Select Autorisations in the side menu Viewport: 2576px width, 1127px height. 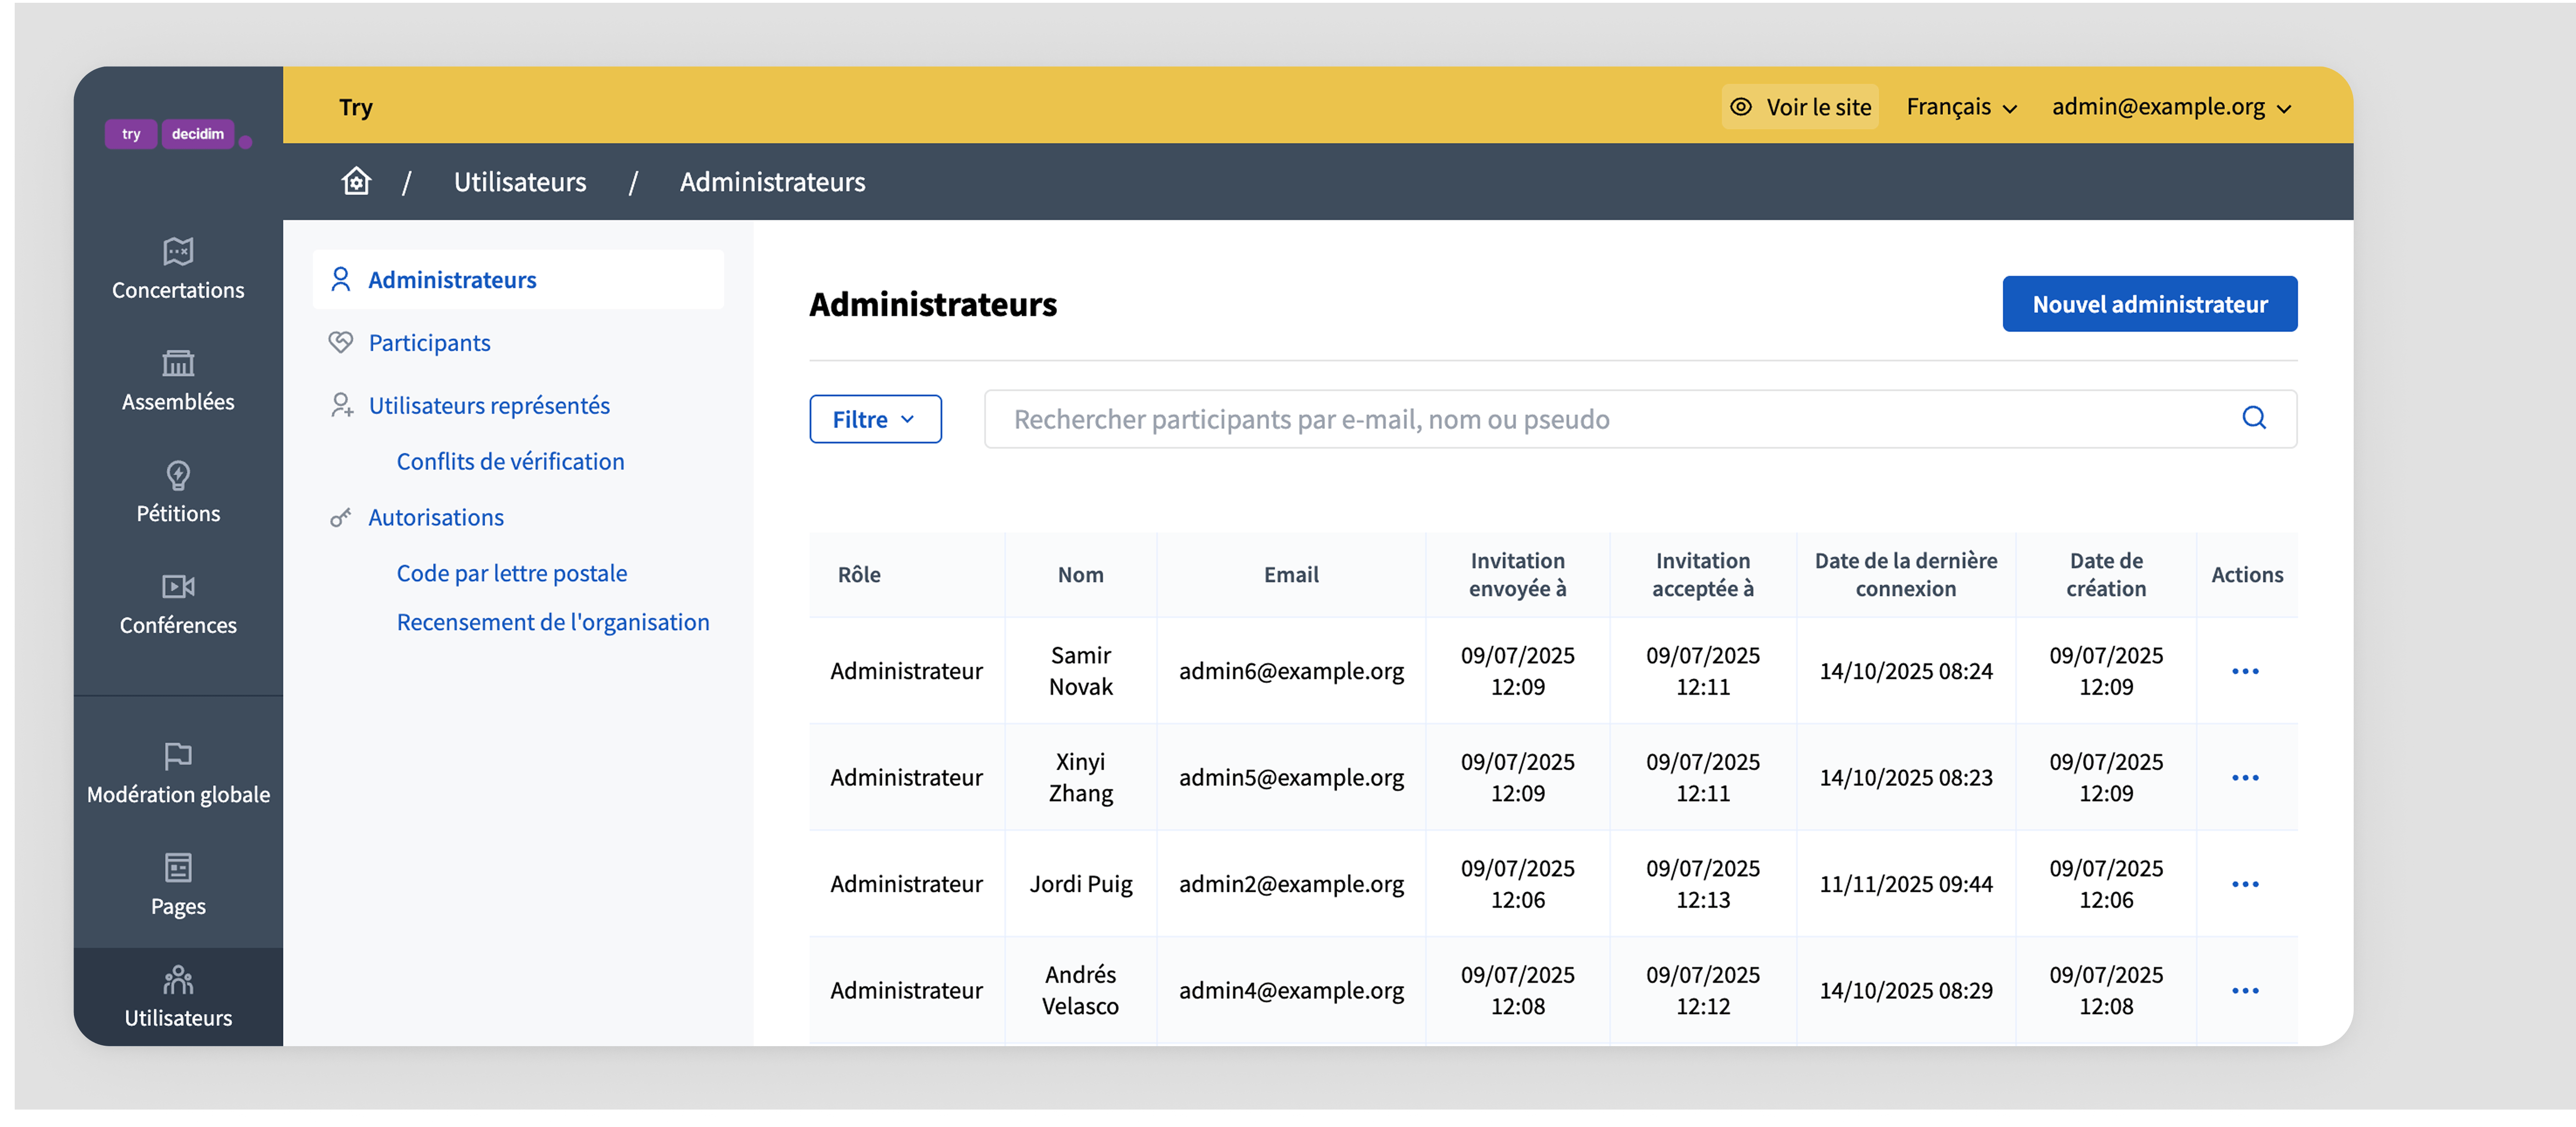click(436, 517)
